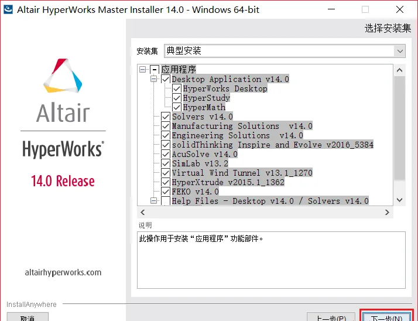The width and height of the screenshot is (418, 321).
Task: Uncheck solidThinking Inspire and Evolve checkbox
Action: pos(166,145)
